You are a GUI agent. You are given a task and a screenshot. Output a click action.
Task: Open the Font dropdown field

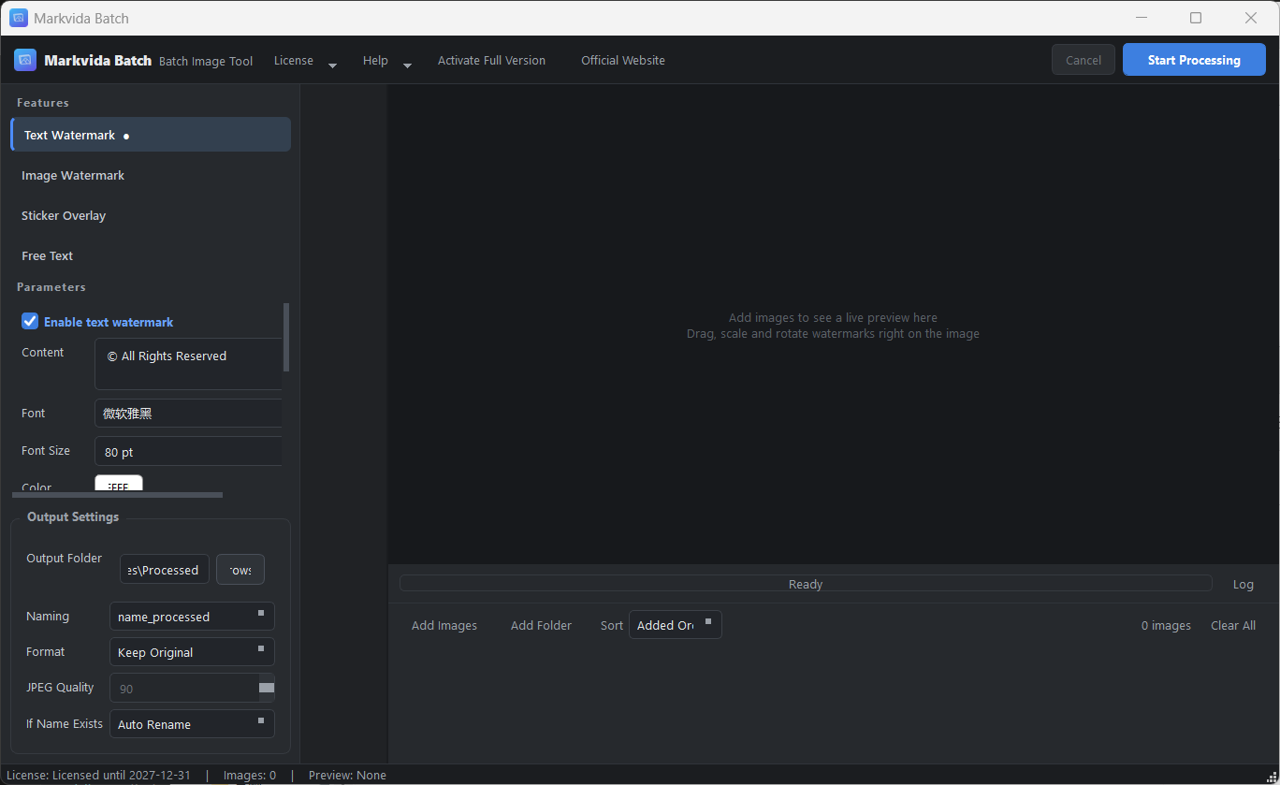pyautogui.click(x=188, y=414)
